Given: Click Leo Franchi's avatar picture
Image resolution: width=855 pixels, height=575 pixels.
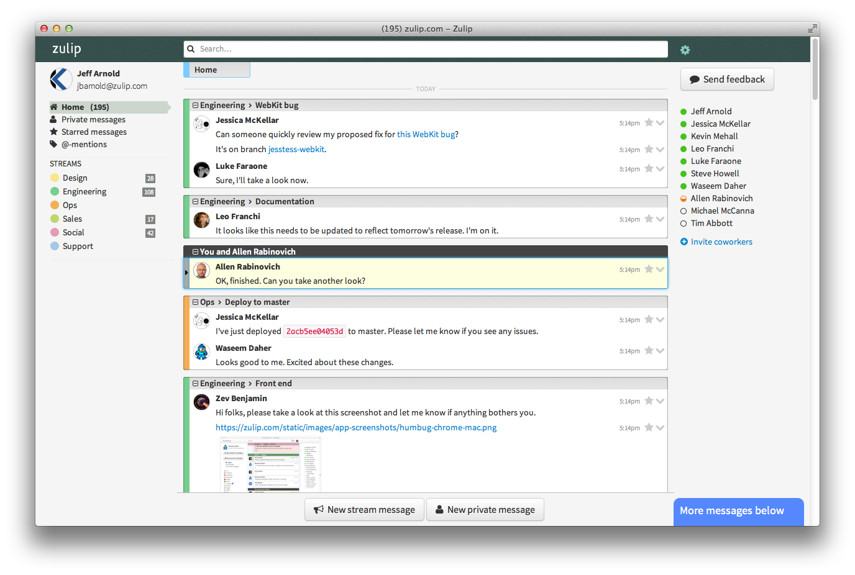Looking at the screenshot, I should 201,220.
